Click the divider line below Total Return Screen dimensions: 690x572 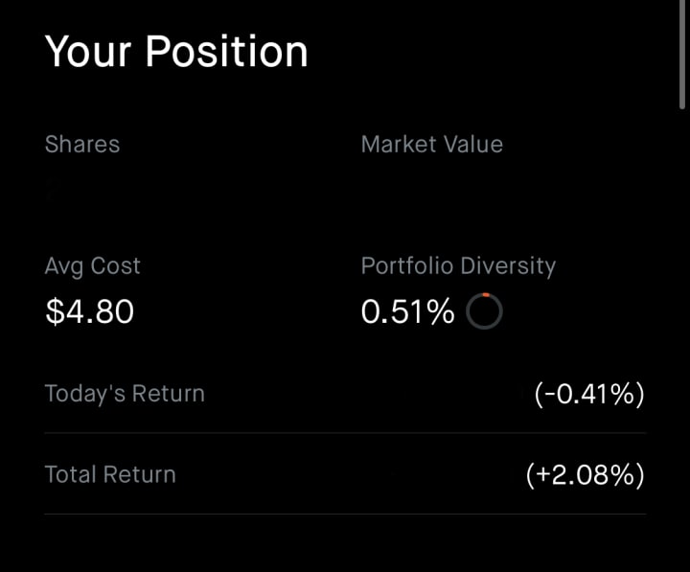[x=345, y=514]
